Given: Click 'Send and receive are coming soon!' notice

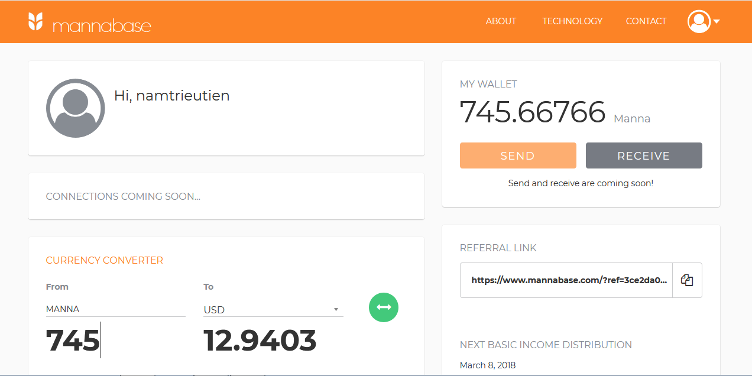Looking at the screenshot, I should [x=581, y=183].
